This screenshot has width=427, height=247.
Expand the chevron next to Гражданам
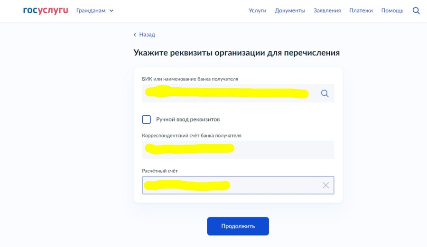tap(111, 10)
